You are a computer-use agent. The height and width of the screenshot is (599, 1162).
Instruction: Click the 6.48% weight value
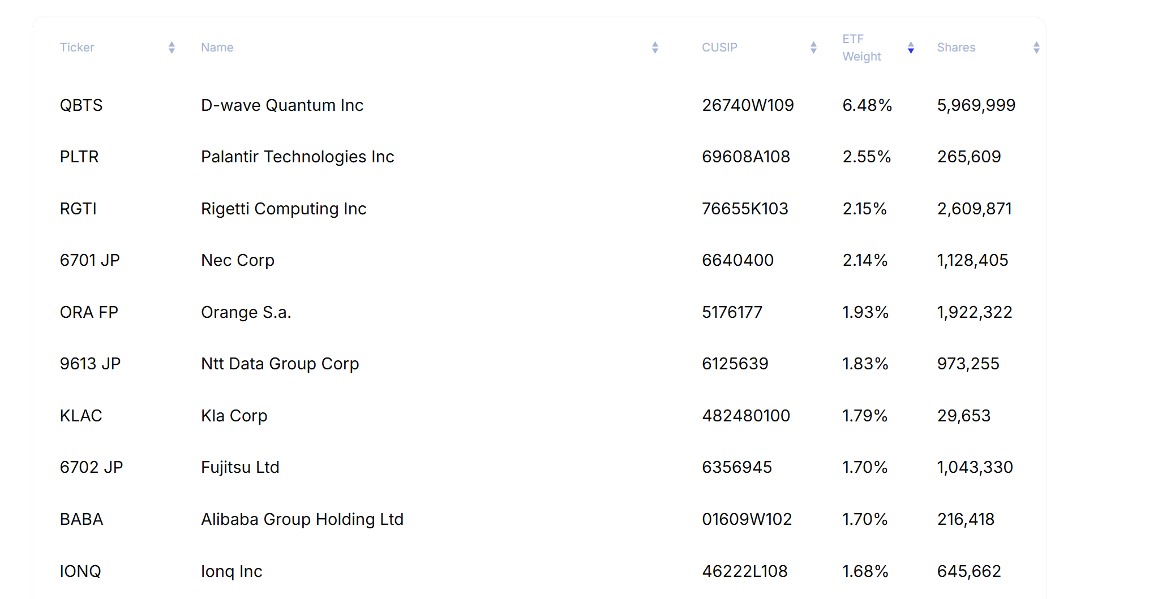click(x=867, y=105)
